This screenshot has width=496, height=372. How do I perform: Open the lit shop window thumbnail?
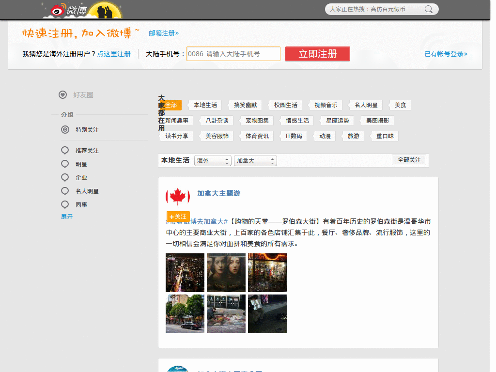[267, 273]
